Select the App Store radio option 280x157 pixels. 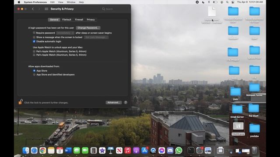click(34, 71)
